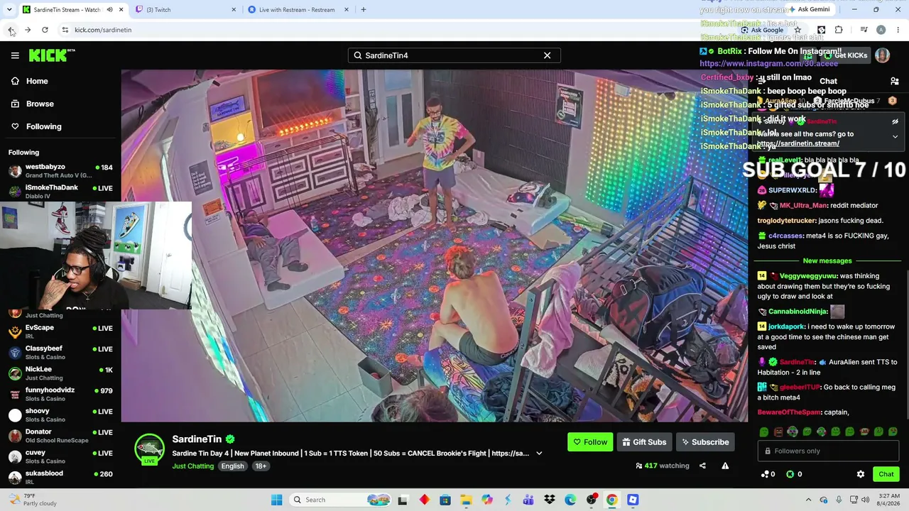Viewport: 909px width, 511px height.
Task: Bookmark this page with the star icon
Action: [x=797, y=30]
